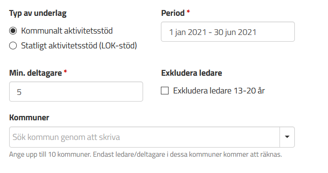
Task: Click the Exkludera ledare 13-20 år label text
Action: click(219, 91)
